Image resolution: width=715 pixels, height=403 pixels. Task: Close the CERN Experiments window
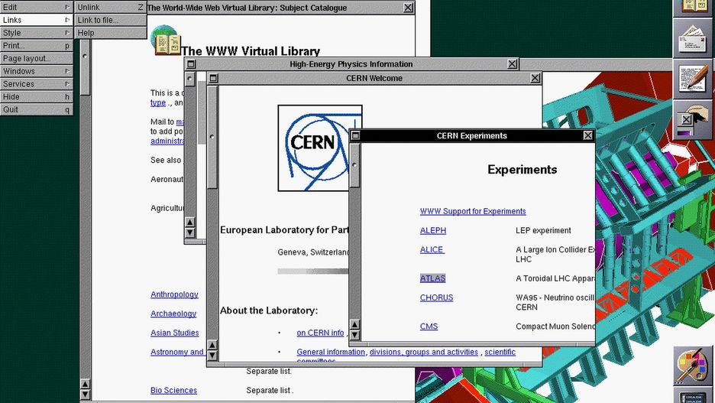coord(587,135)
